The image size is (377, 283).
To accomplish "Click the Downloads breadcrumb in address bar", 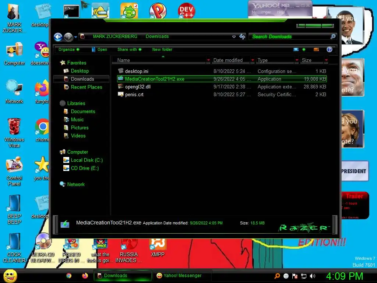I will click(157, 36).
